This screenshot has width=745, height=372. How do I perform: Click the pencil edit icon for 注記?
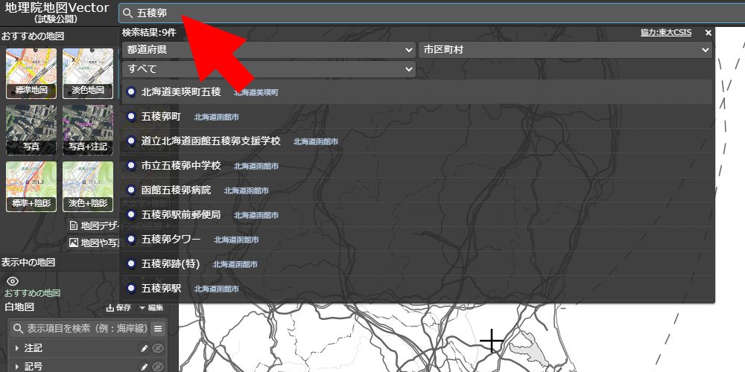[145, 348]
